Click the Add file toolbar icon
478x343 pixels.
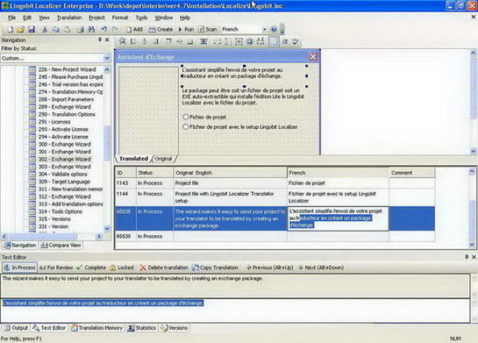(x=134, y=29)
